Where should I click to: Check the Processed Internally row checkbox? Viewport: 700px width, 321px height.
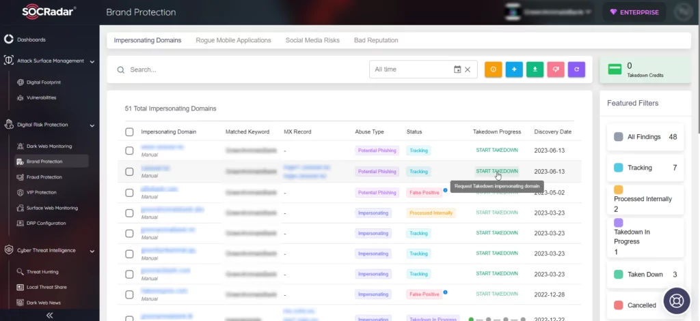click(129, 213)
